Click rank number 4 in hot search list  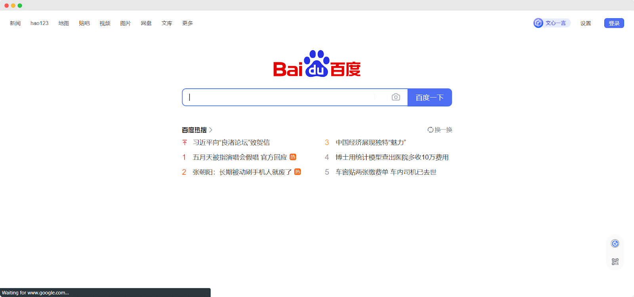327,157
